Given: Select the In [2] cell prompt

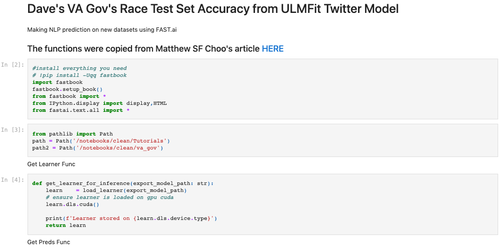Looking at the screenshot, I should [x=13, y=65].
